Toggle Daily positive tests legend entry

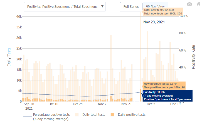(x=131, y=114)
